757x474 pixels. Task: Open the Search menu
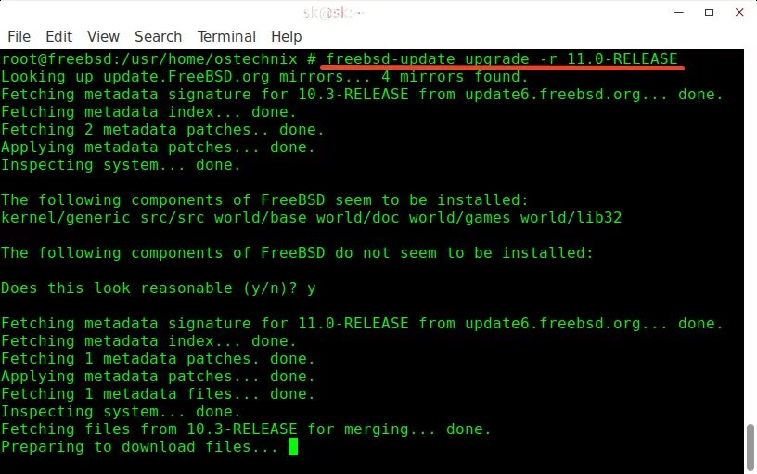point(158,37)
